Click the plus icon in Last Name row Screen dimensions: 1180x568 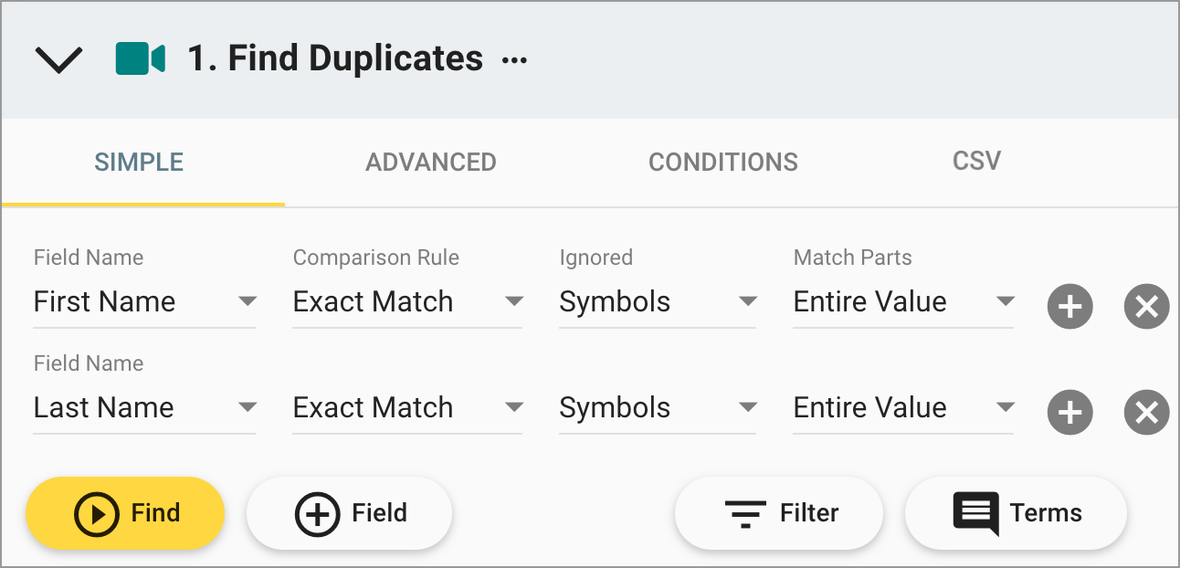tap(1069, 413)
